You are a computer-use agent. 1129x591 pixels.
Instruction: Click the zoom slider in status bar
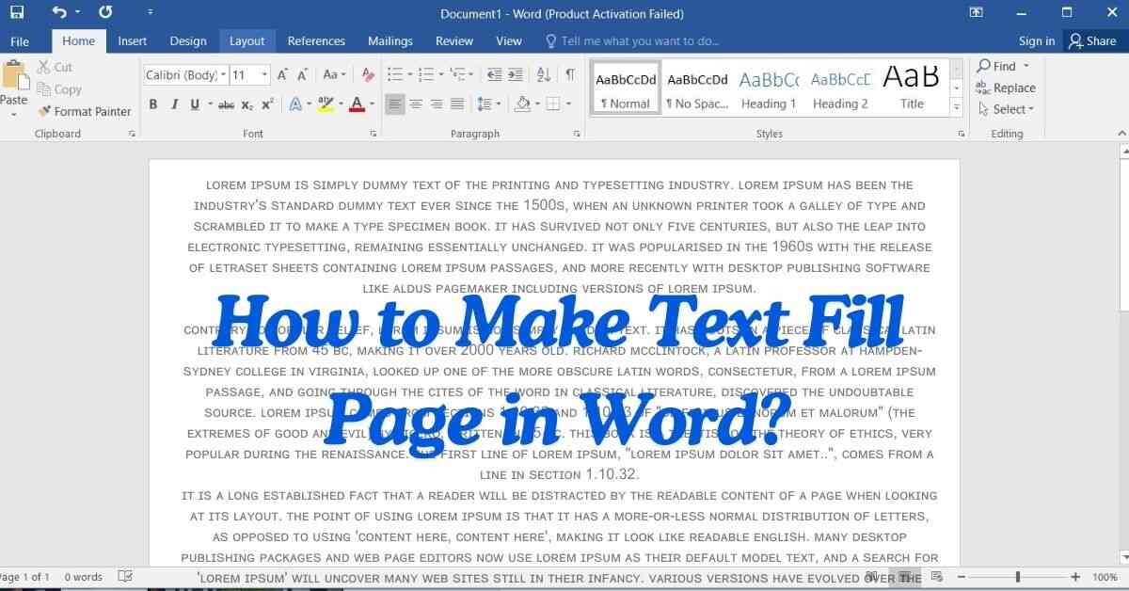coord(1017,577)
